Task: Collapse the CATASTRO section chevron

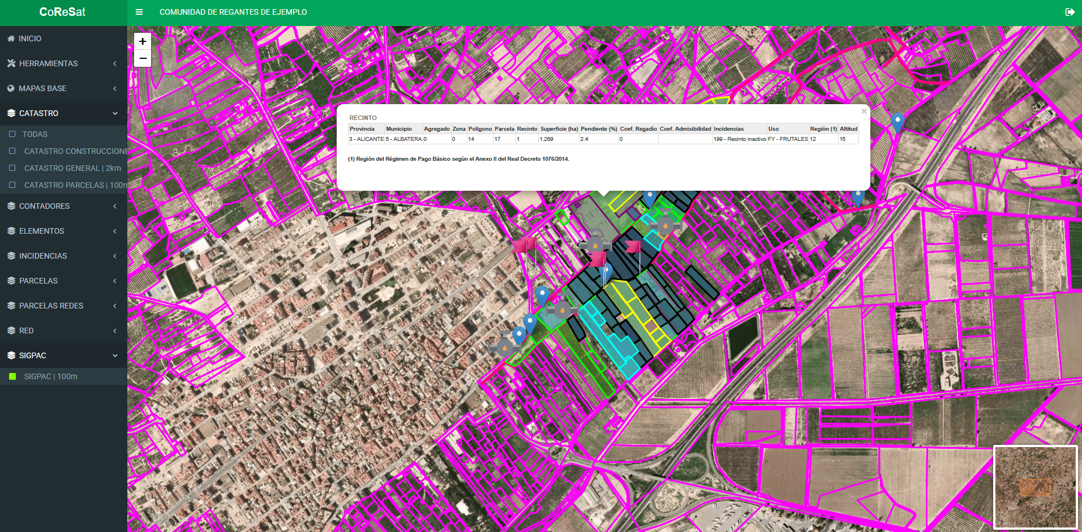Action: [115, 113]
